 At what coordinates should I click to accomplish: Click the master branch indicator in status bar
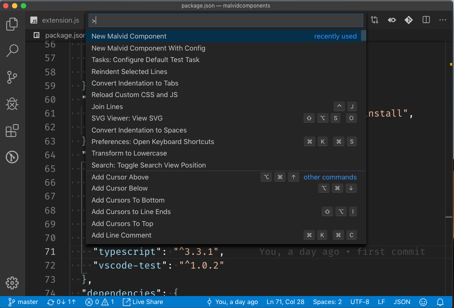23,302
